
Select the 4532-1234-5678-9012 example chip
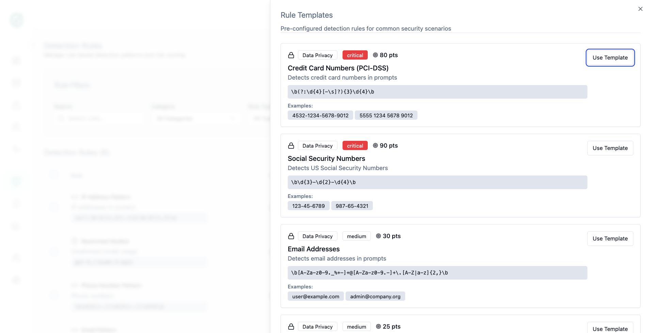[x=320, y=116]
